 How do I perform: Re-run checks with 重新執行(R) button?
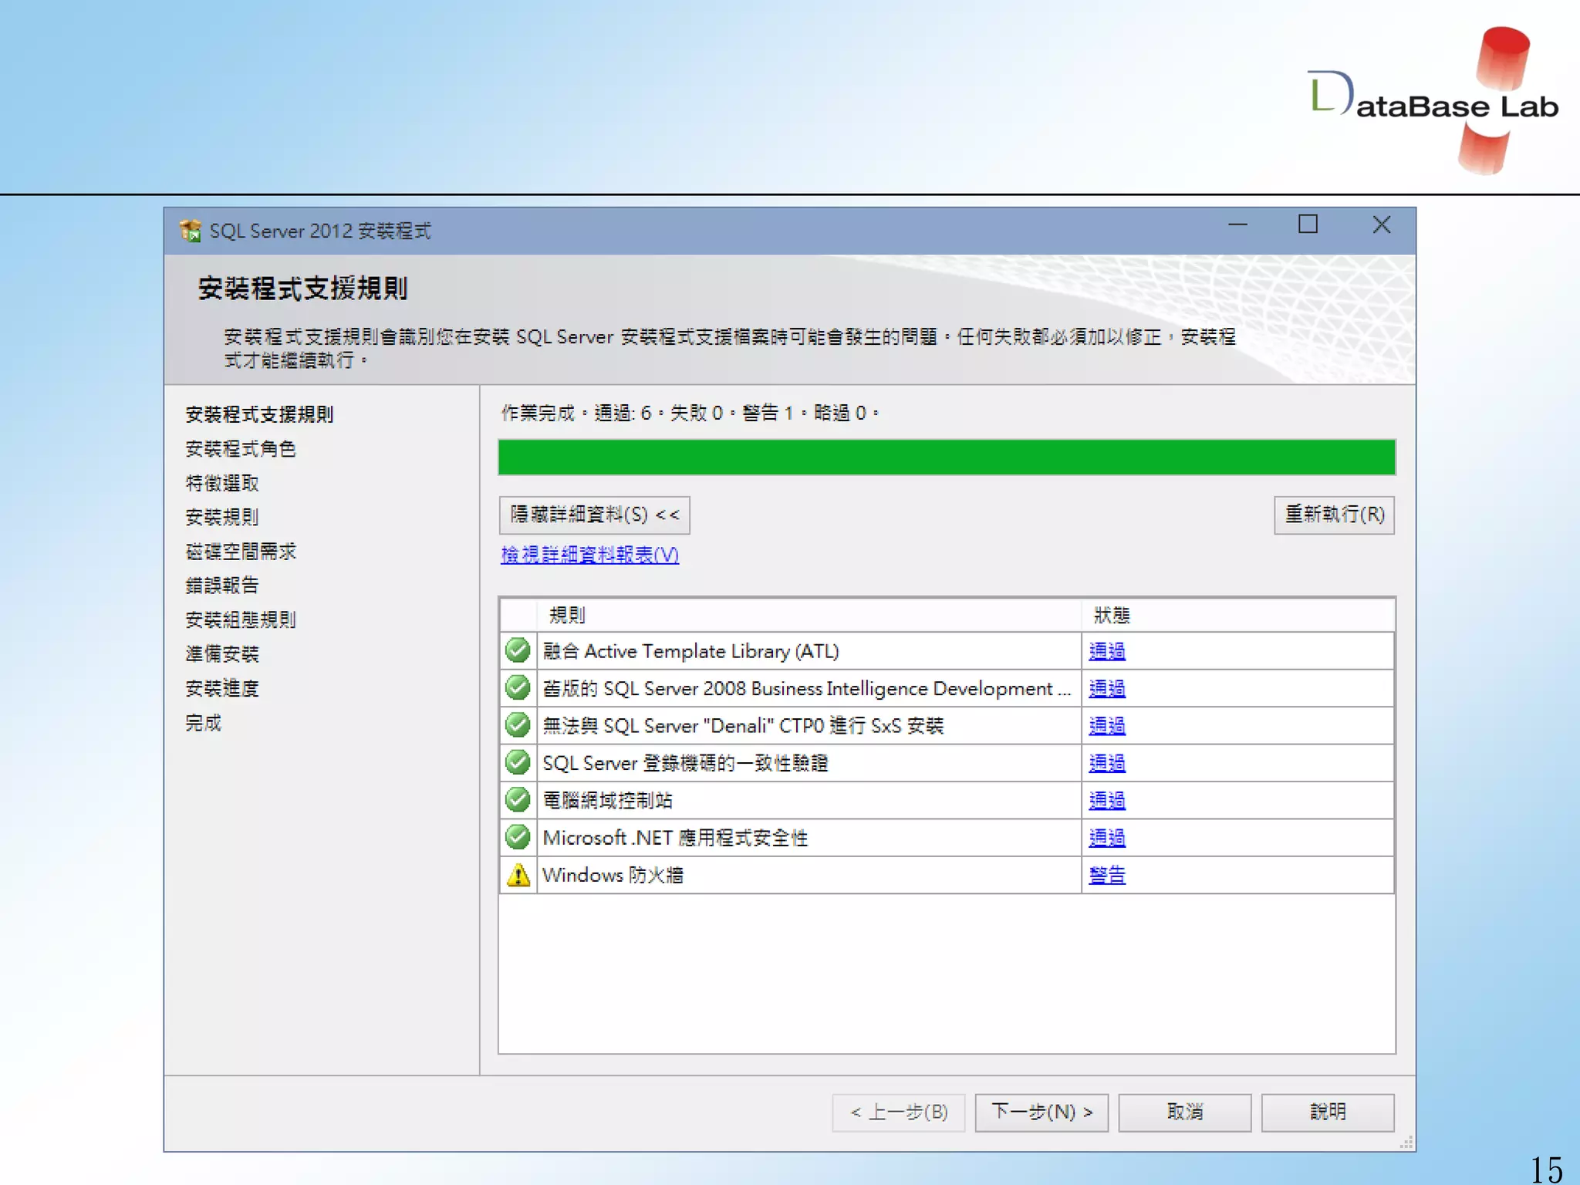tap(1334, 515)
